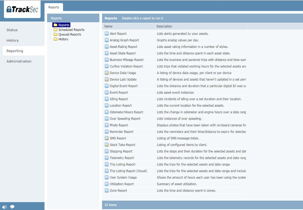Open the Administration section
The width and height of the screenshot is (303, 210).
point(19,61)
